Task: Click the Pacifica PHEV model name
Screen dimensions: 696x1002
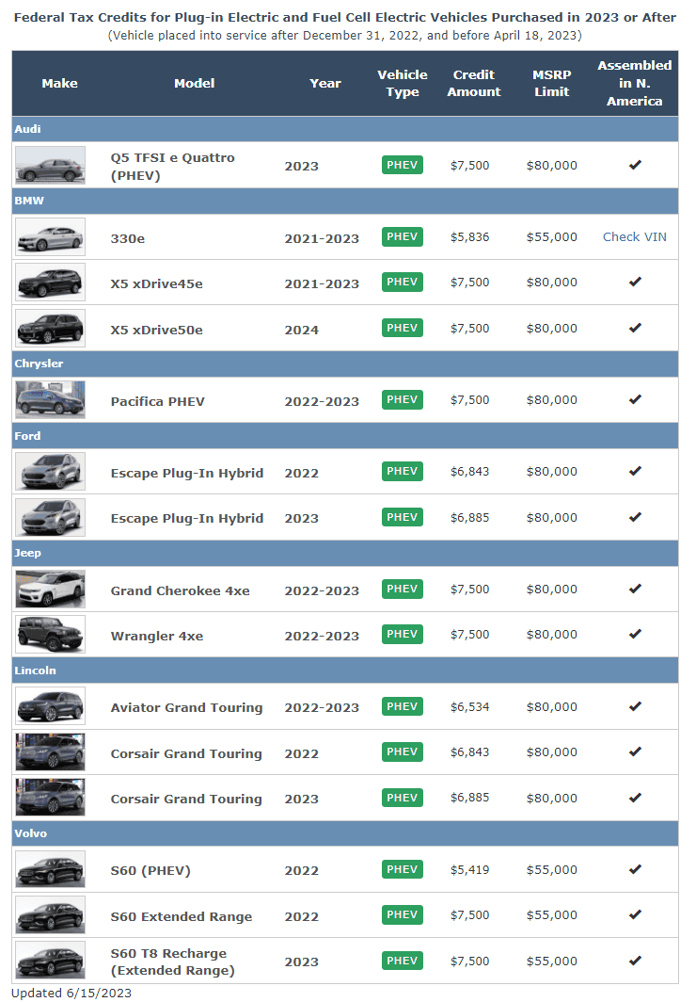Action: [x=158, y=401]
